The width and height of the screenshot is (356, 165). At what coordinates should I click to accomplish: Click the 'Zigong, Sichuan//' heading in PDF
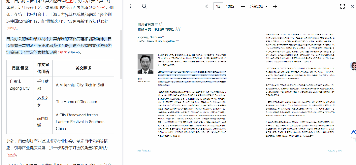click(150, 37)
